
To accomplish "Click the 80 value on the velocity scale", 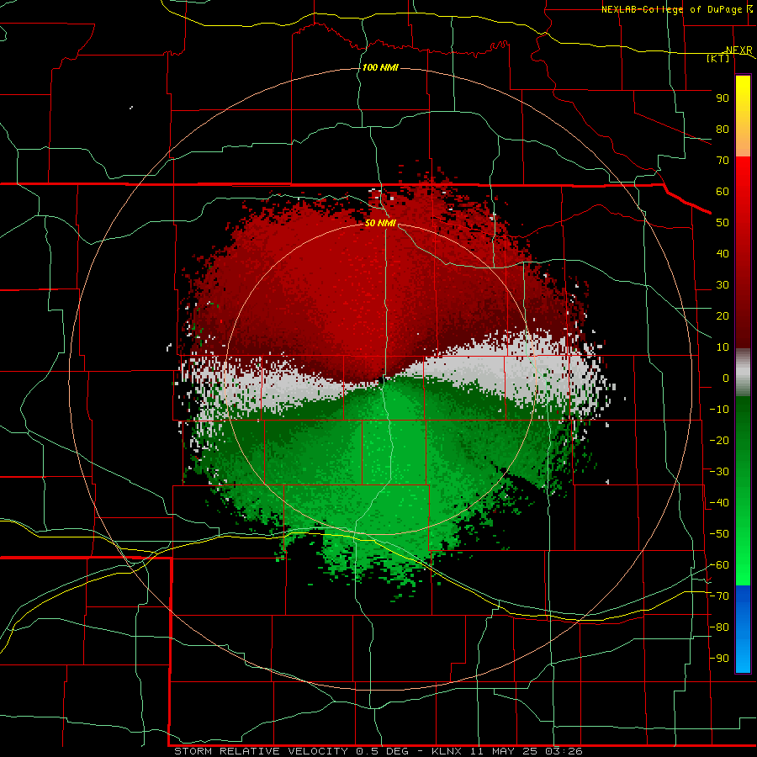I will 723,130.
